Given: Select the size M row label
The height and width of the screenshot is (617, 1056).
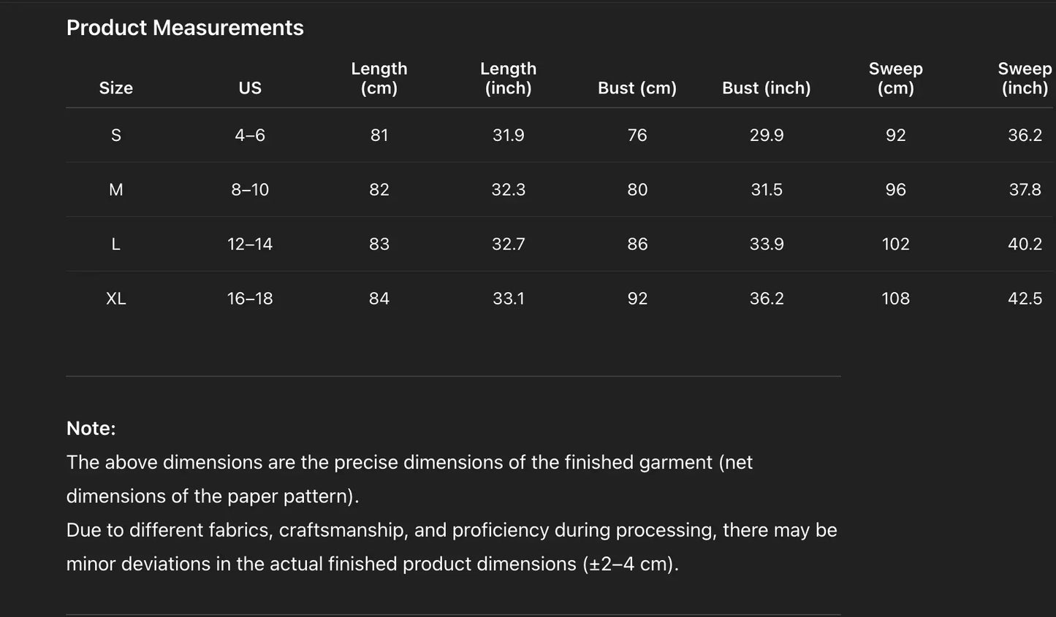Looking at the screenshot, I should click(116, 190).
